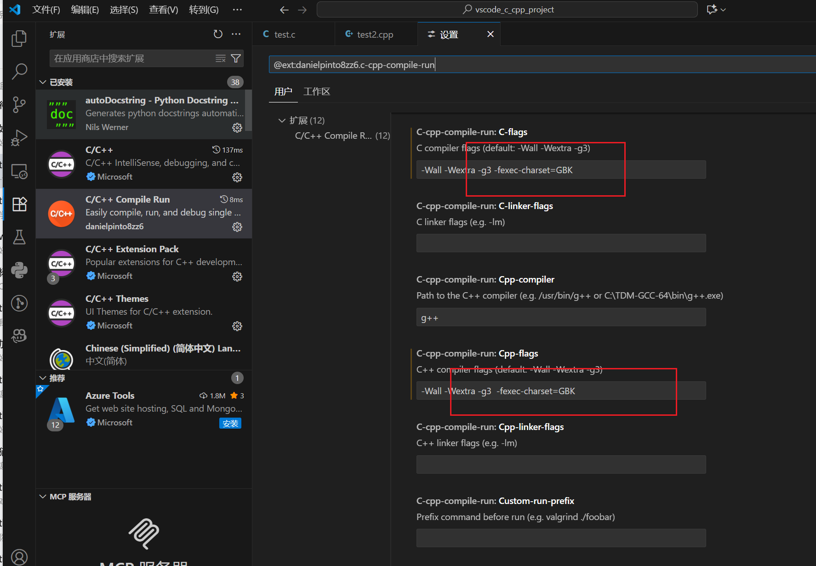Viewport: 816px width, 566px height.
Task: Open the C/C++ Themes extension entry
Action: [x=144, y=313]
